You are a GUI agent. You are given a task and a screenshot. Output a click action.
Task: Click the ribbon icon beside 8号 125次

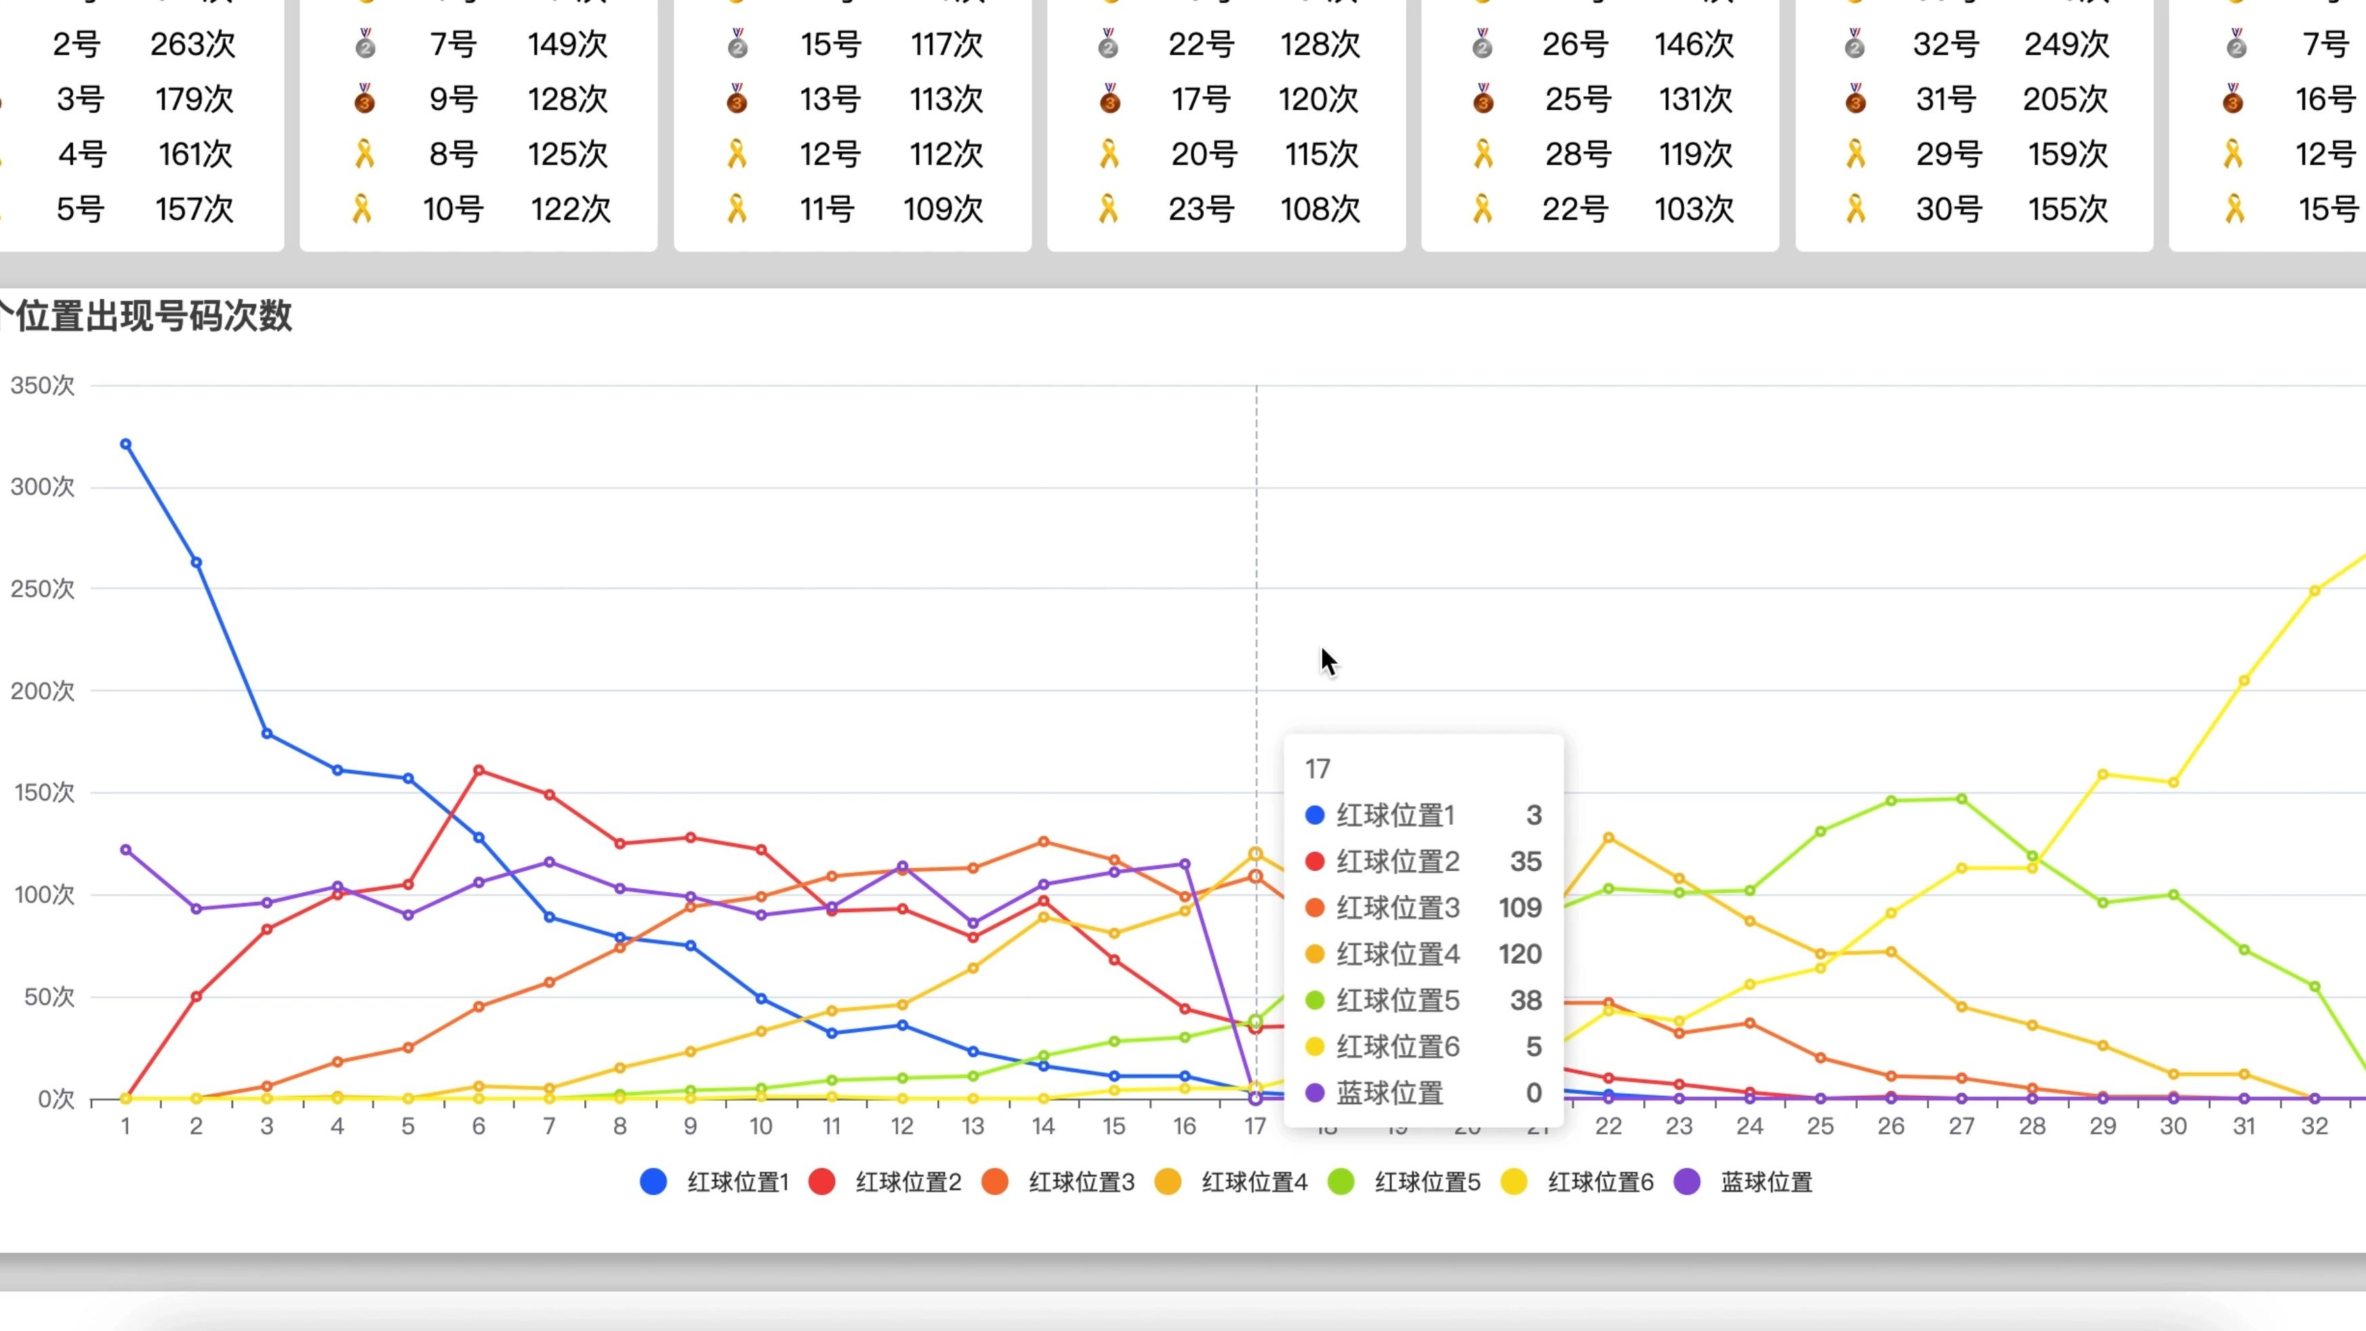tap(365, 155)
